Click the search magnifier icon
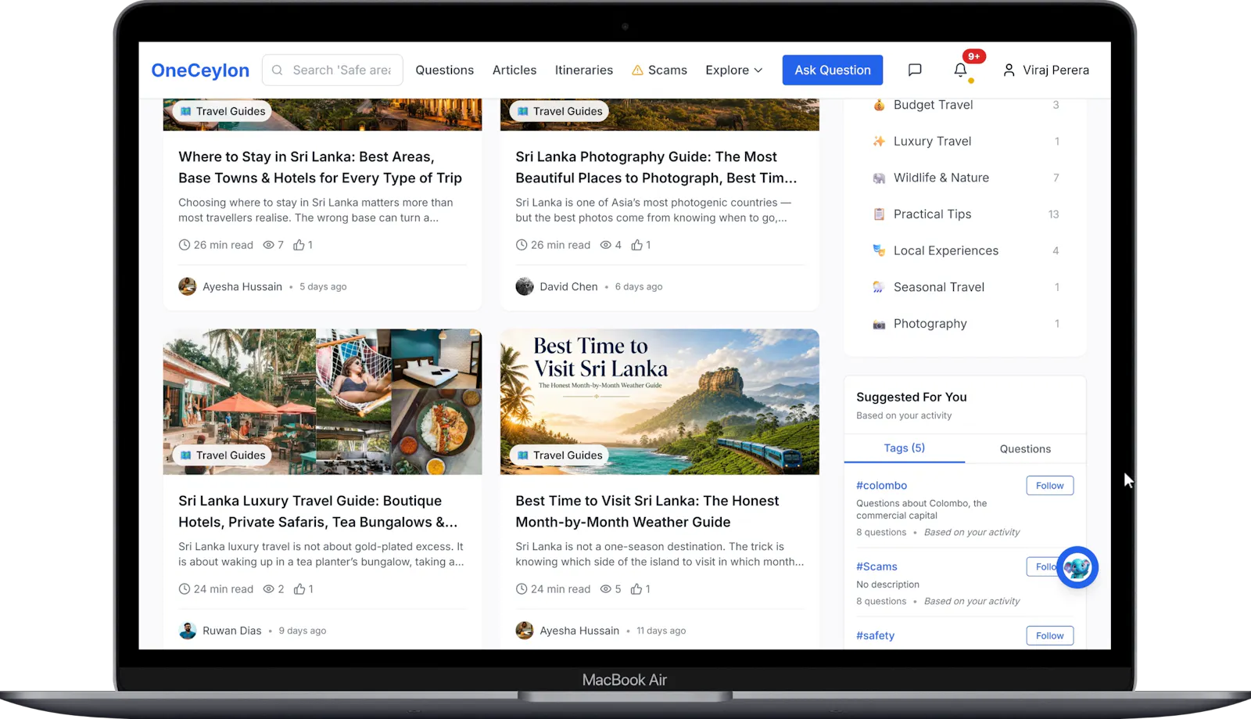The image size is (1251, 719). 277,70
